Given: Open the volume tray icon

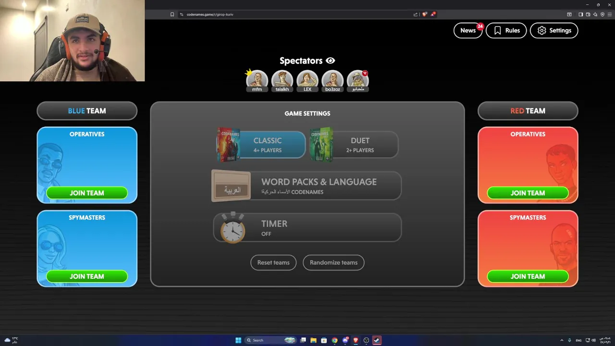Looking at the screenshot, I should coord(593,340).
